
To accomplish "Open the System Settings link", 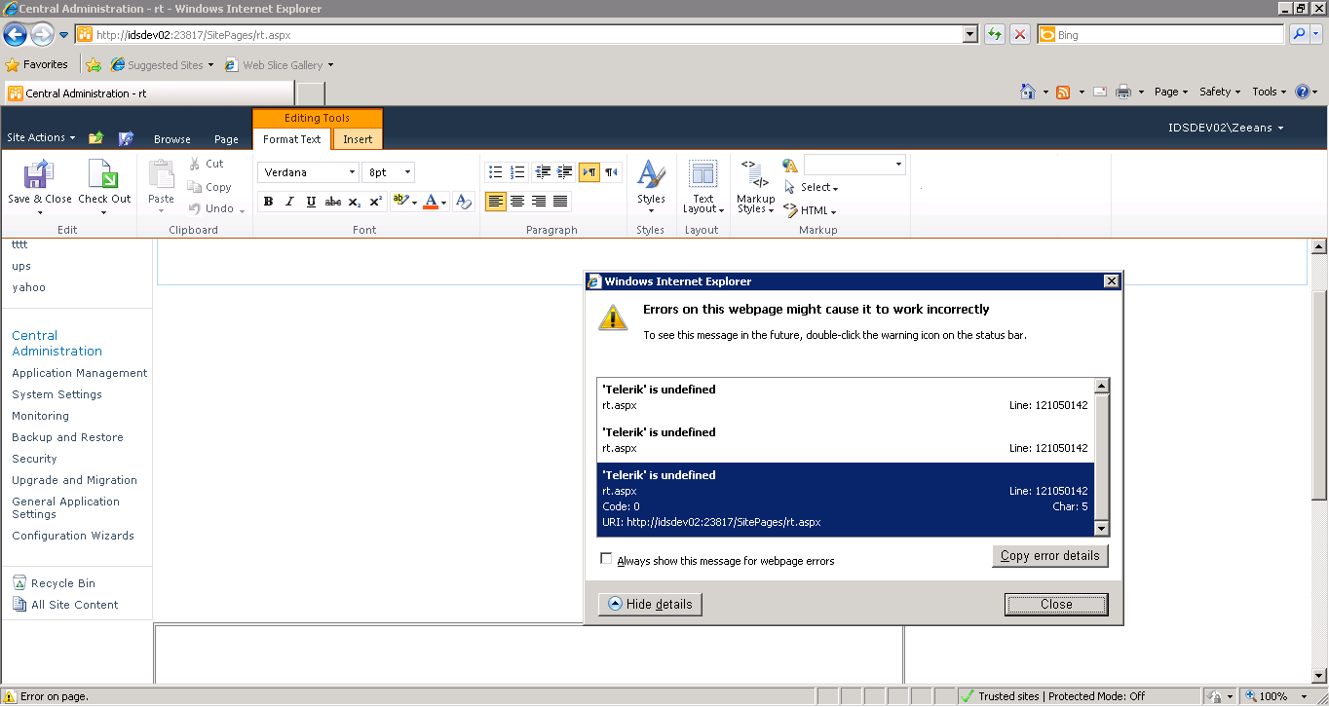I will [57, 394].
